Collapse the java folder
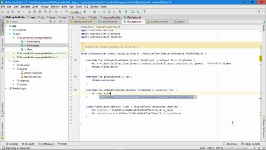 10,34
